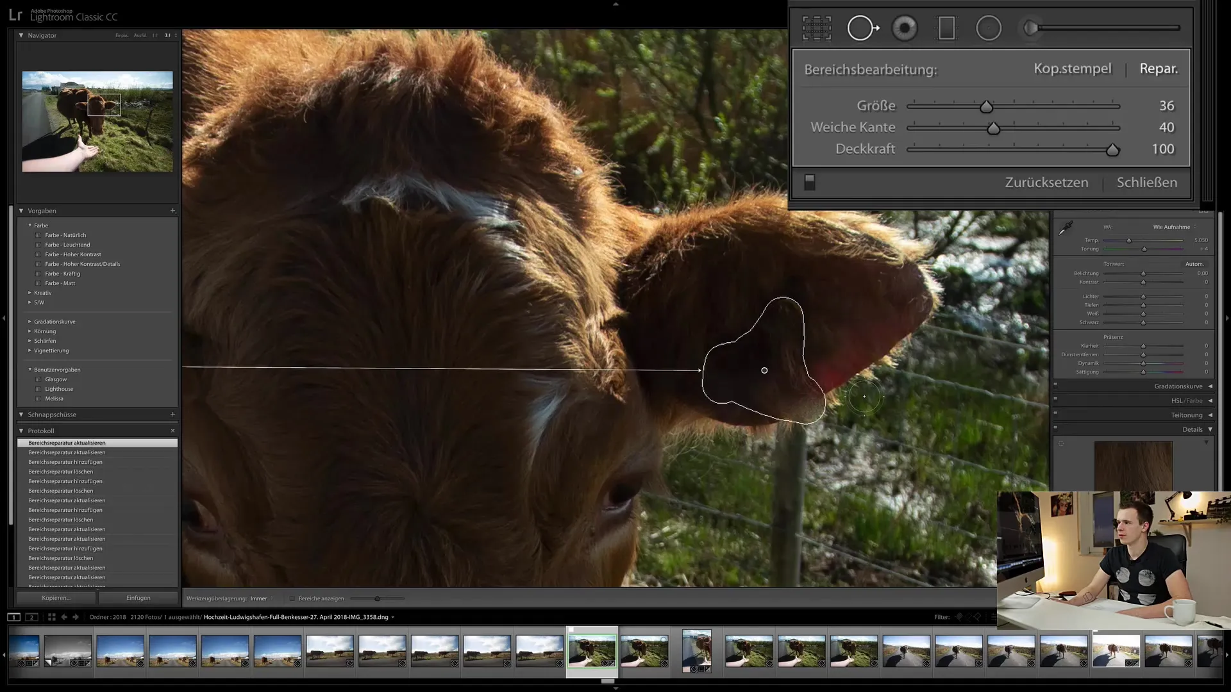Select the grayscale thumbnail in filmstrip
Viewport: 1231px width, 692px height.
67,651
